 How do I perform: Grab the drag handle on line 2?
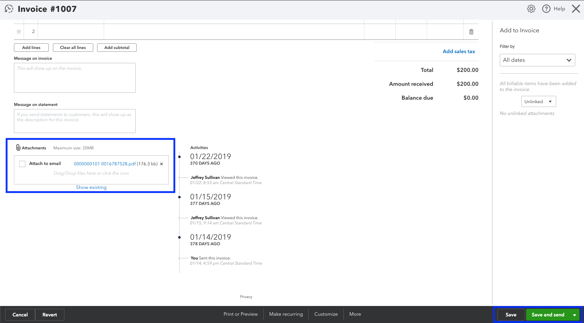click(x=19, y=32)
